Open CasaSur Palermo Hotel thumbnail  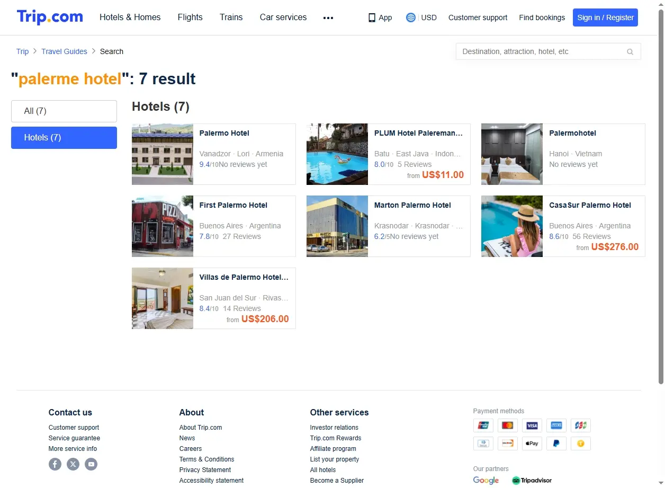[x=512, y=226]
